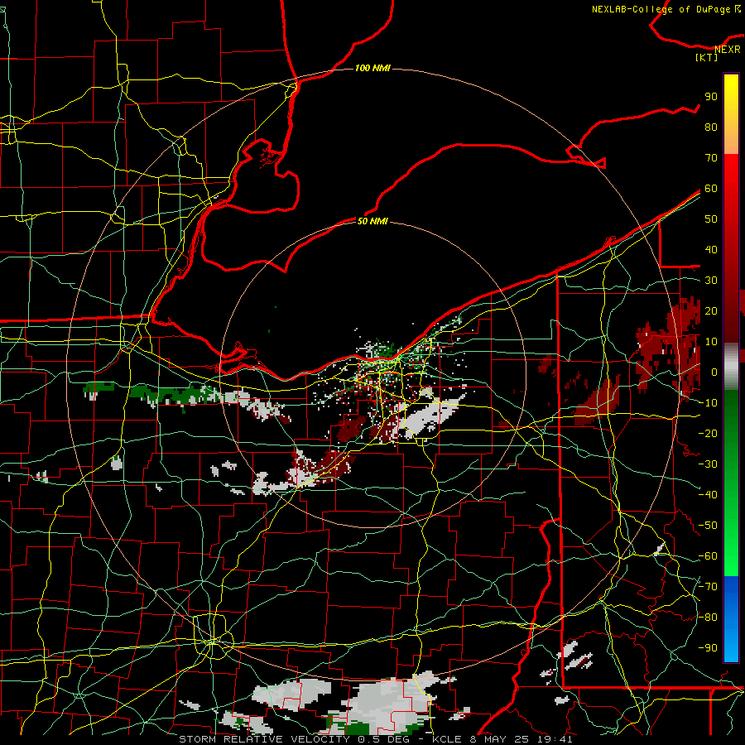This screenshot has width=745, height=745.
Task: Click the 100 NMI range ring label
Action: pos(372,69)
